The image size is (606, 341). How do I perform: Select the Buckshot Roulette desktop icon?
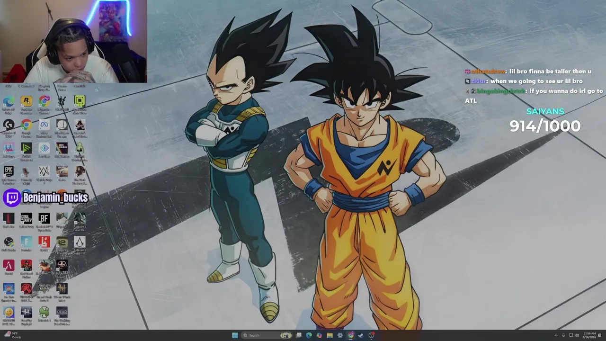pyautogui.click(x=62, y=269)
